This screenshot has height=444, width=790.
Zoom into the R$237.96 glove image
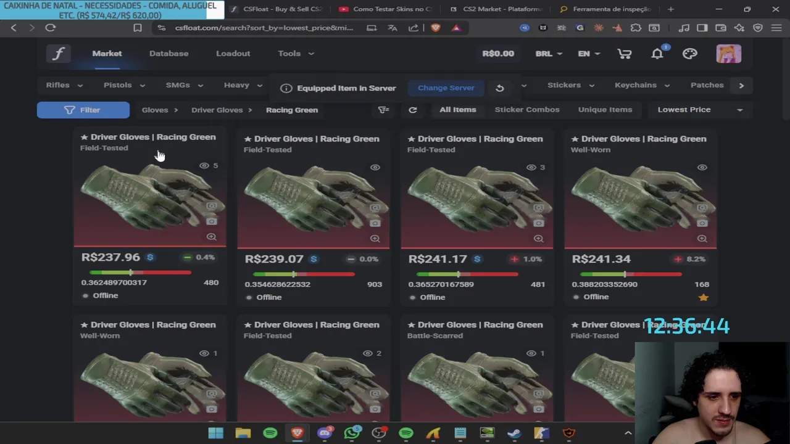coord(211,237)
